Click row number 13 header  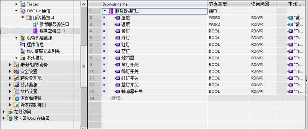tap(95, 92)
